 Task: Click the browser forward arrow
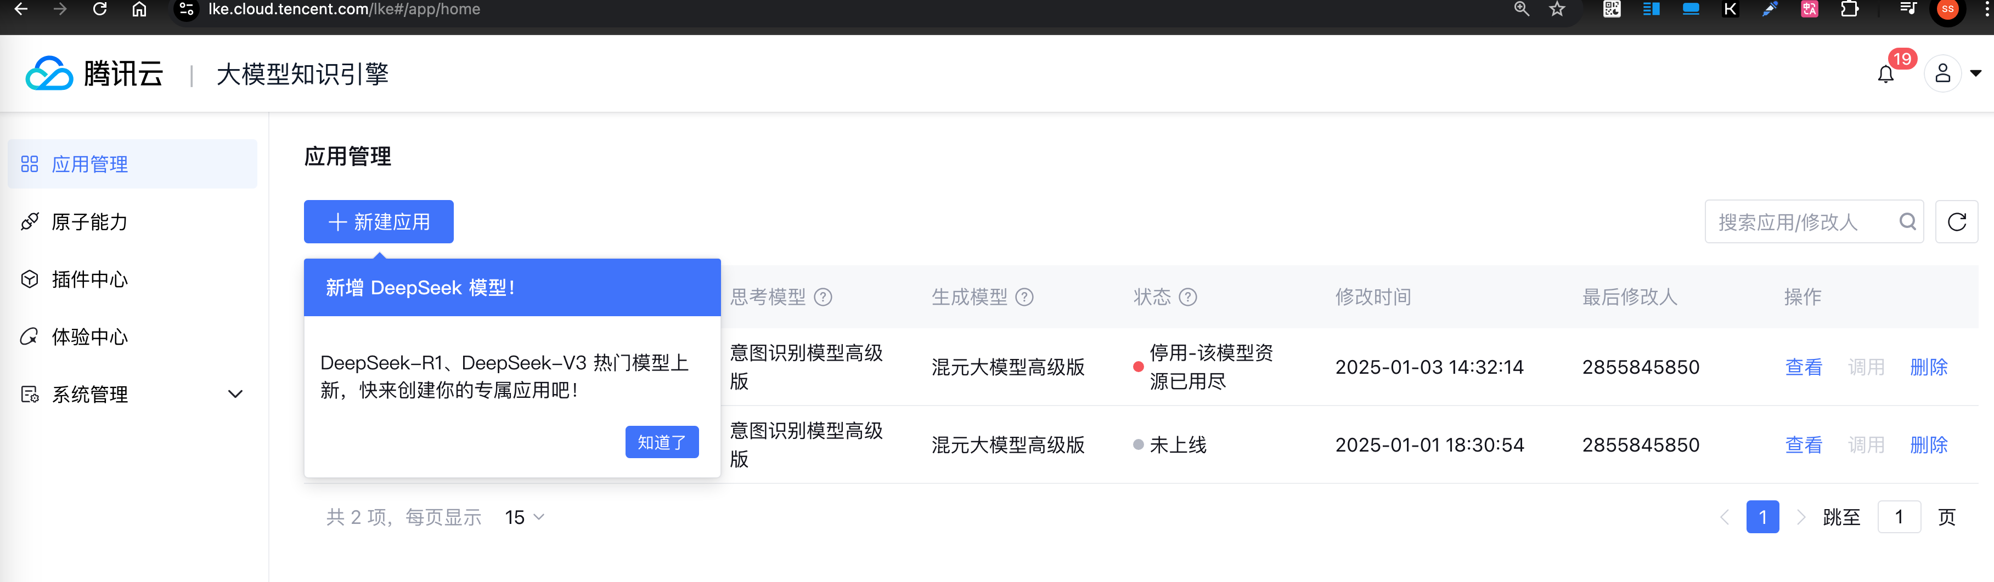point(60,9)
